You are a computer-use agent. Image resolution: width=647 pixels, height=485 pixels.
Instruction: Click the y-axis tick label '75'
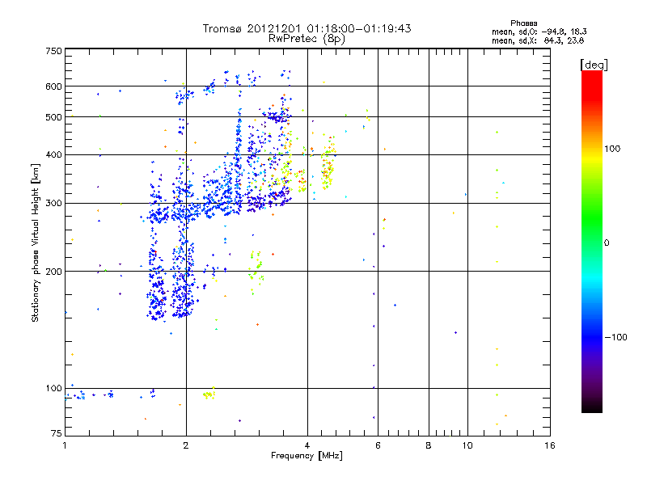pyautogui.click(x=57, y=433)
